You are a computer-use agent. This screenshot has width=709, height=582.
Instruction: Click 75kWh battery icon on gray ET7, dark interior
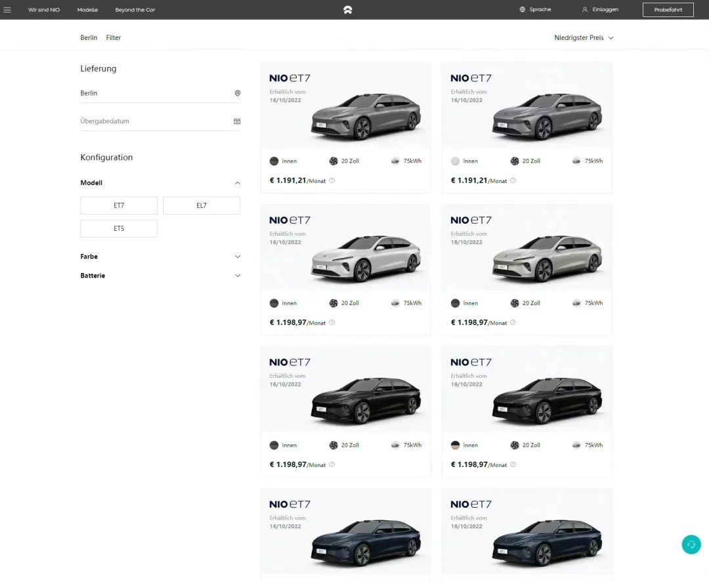(x=395, y=161)
